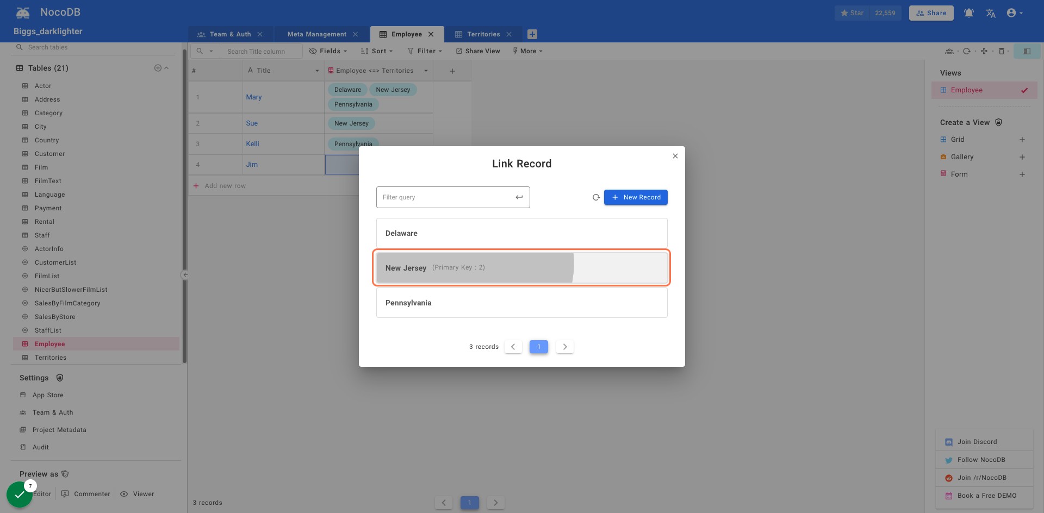Open the language translate icon

tap(991, 13)
